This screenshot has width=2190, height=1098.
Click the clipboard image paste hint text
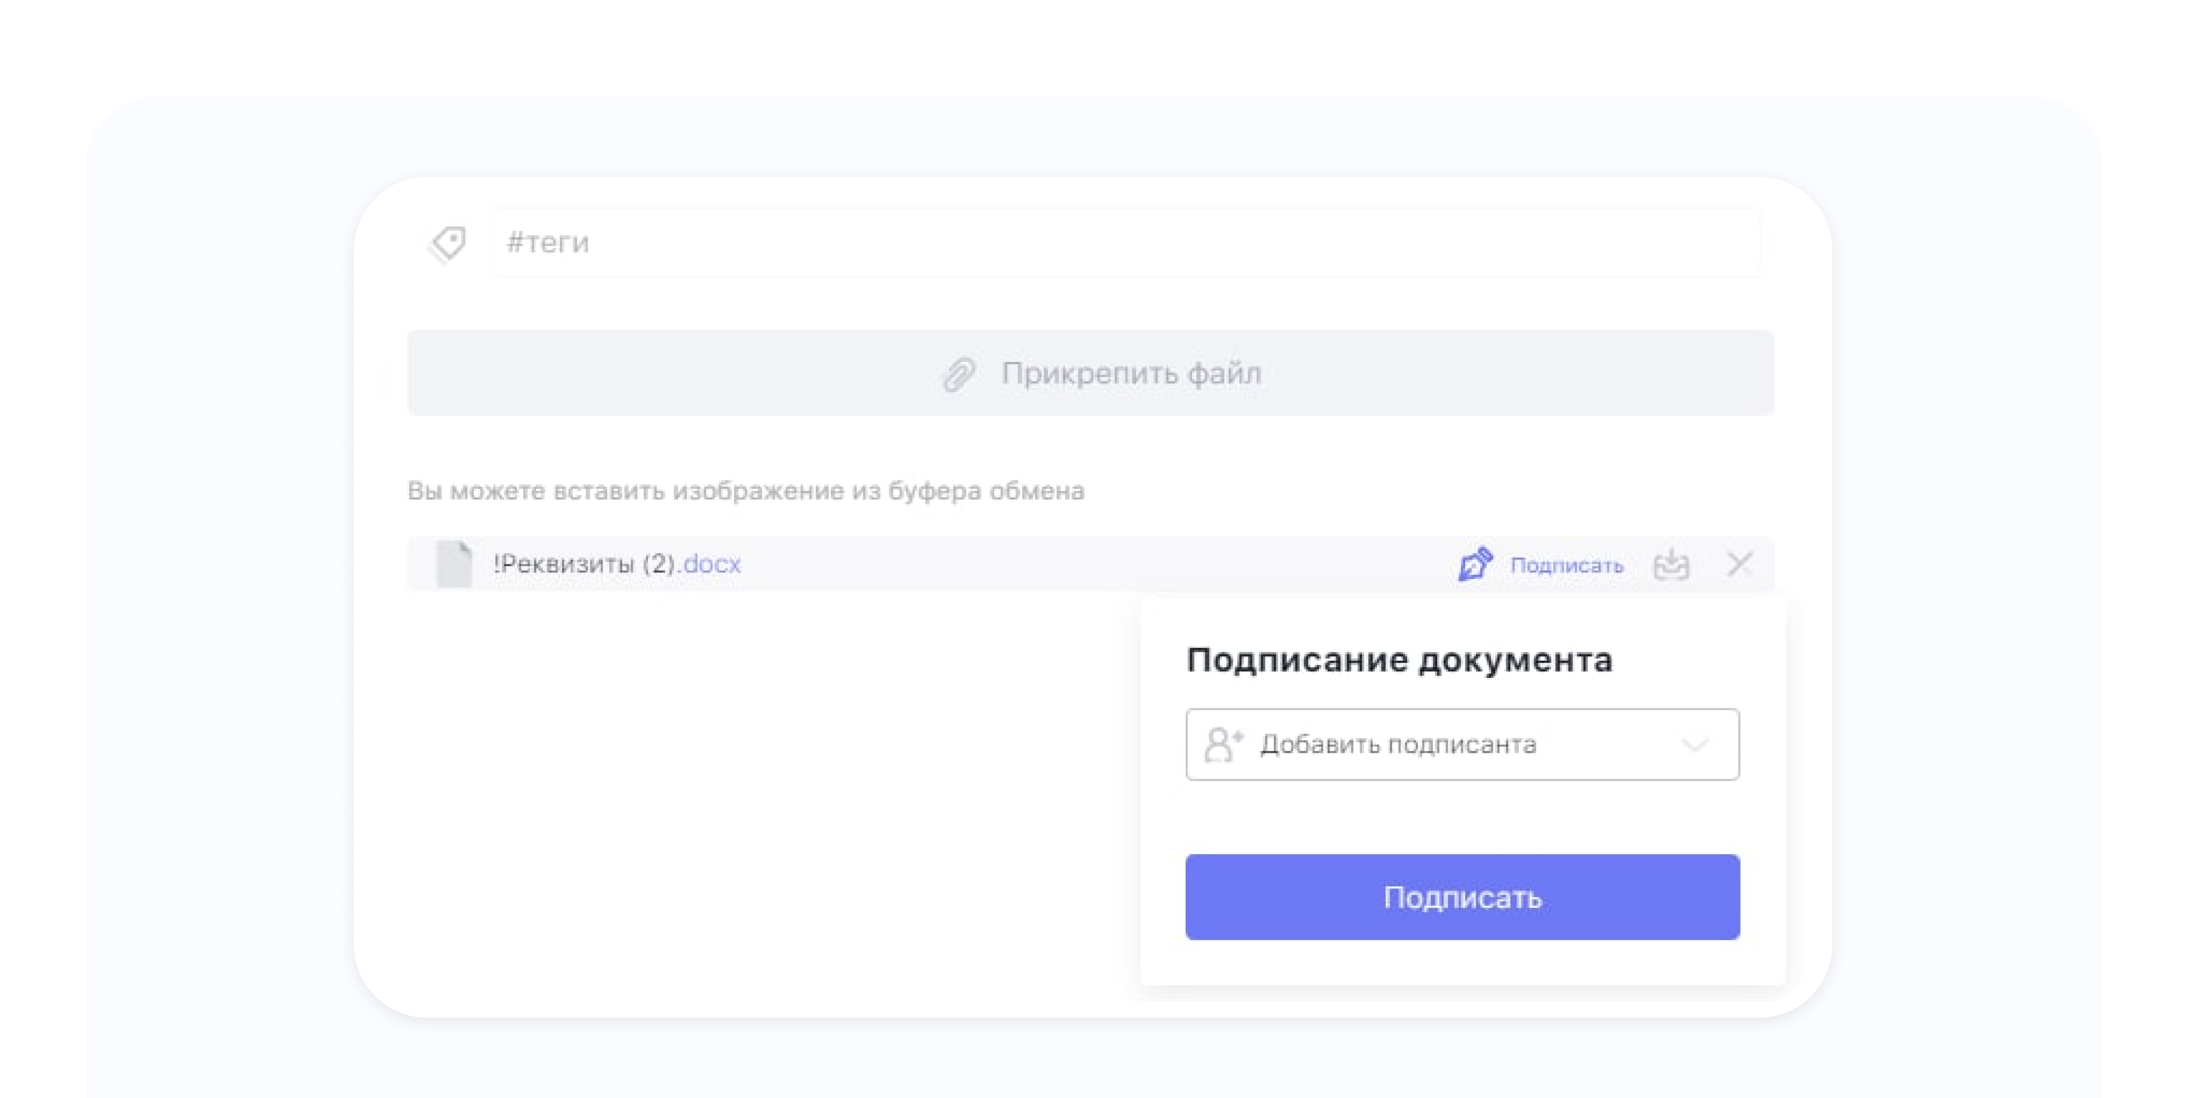pyautogui.click(x=746, y=491)
